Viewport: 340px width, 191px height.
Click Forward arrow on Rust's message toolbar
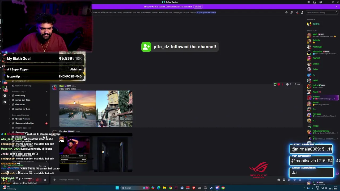click(295, 84)
